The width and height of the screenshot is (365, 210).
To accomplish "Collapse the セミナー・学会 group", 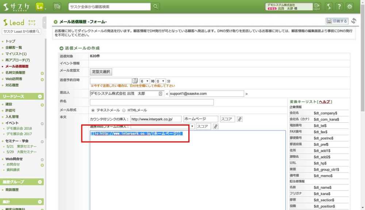I will [x=42, y=142].
